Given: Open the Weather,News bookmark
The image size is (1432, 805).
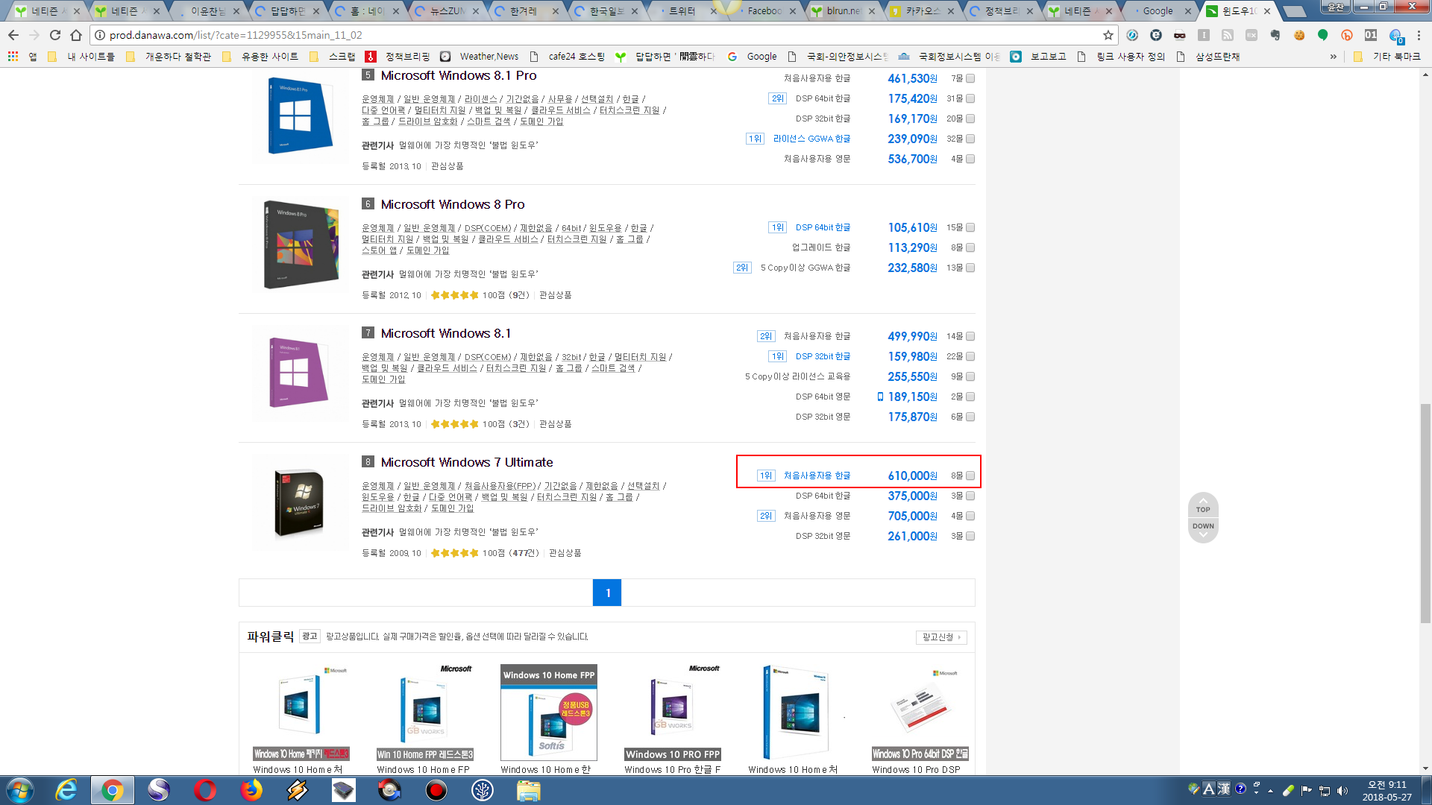Looking at the screenshot, I should pyautogui.click(x=480, y=57).
